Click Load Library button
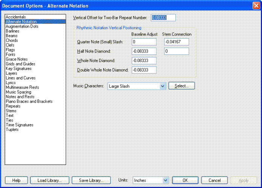 [50, 180]
